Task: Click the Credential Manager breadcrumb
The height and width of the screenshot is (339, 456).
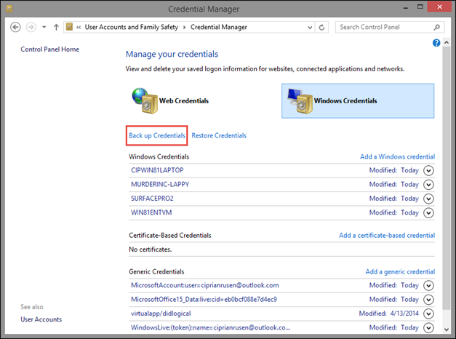Action: (x=219, y=27)
